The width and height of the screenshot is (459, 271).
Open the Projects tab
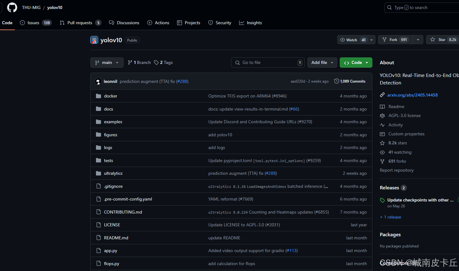tap(189, 23)
